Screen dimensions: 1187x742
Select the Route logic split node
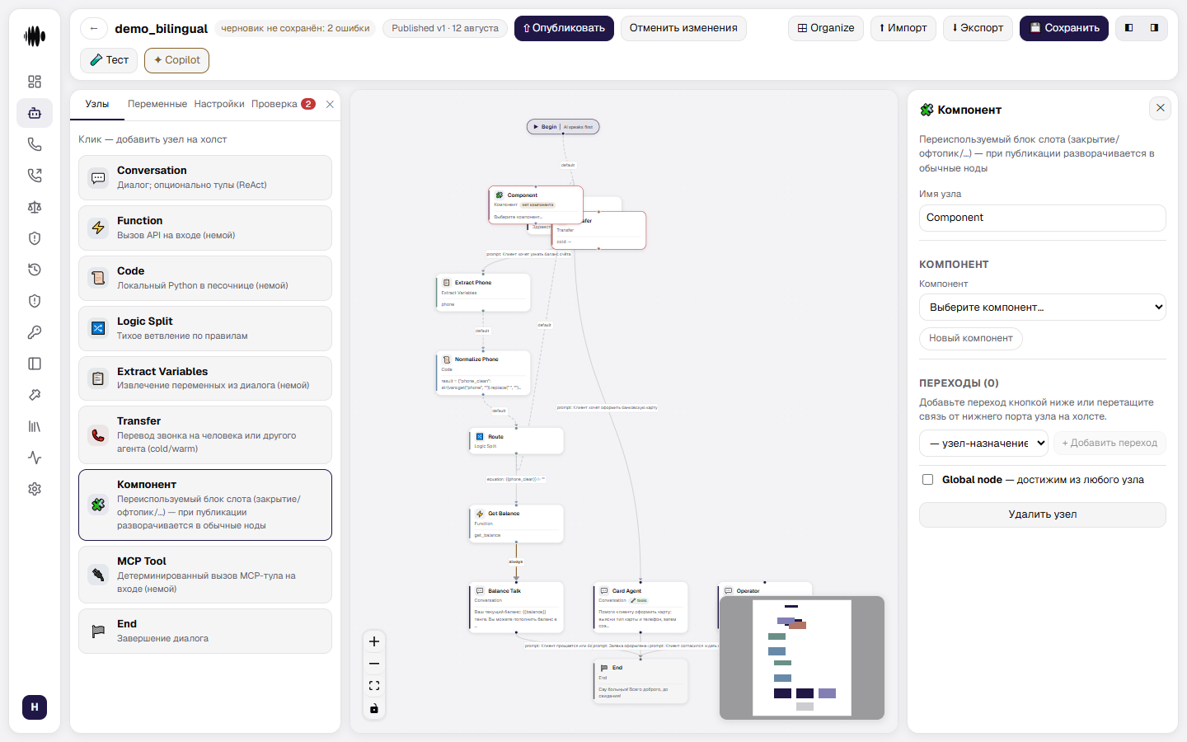click(517, 440)
